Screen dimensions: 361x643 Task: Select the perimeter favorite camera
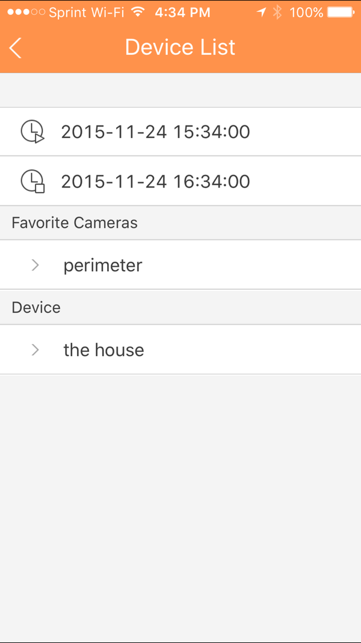(103, 265)
